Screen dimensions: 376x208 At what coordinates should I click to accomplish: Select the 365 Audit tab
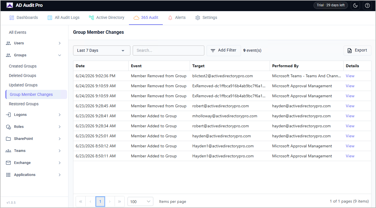[x=146, y=17]
